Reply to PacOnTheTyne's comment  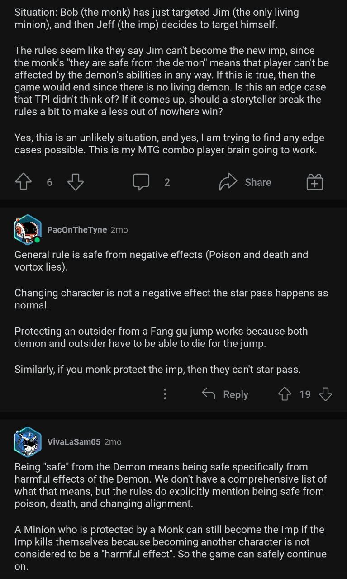[x=225, y=394]
